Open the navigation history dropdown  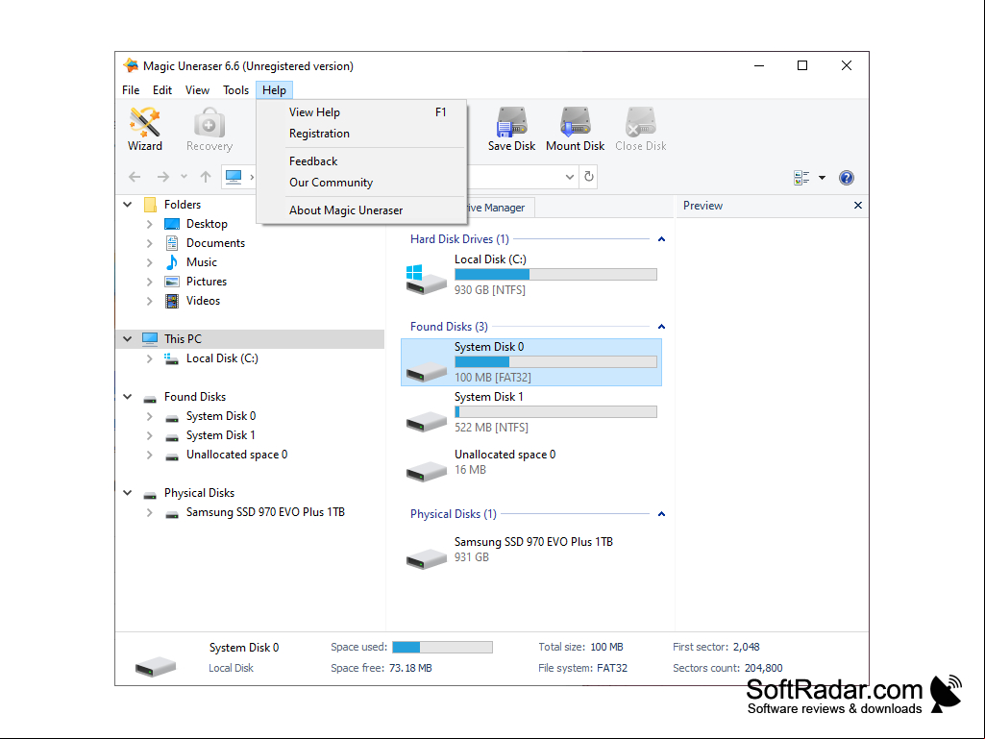pos(184,177)
